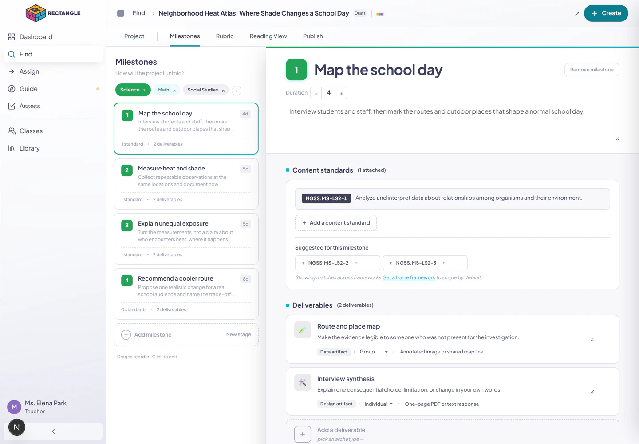The image size is (639, 444).
Task: Click Add a content standard
Action: [336, 223]
